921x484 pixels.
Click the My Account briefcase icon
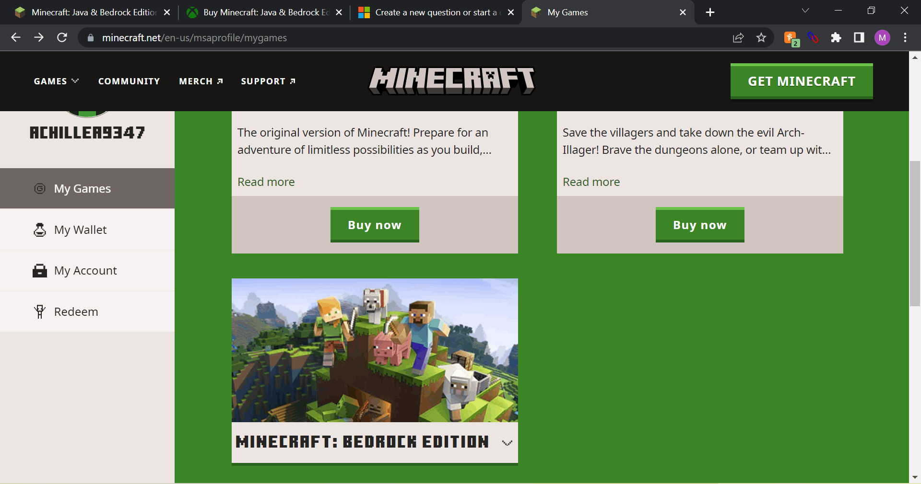[x=40, y=271]
